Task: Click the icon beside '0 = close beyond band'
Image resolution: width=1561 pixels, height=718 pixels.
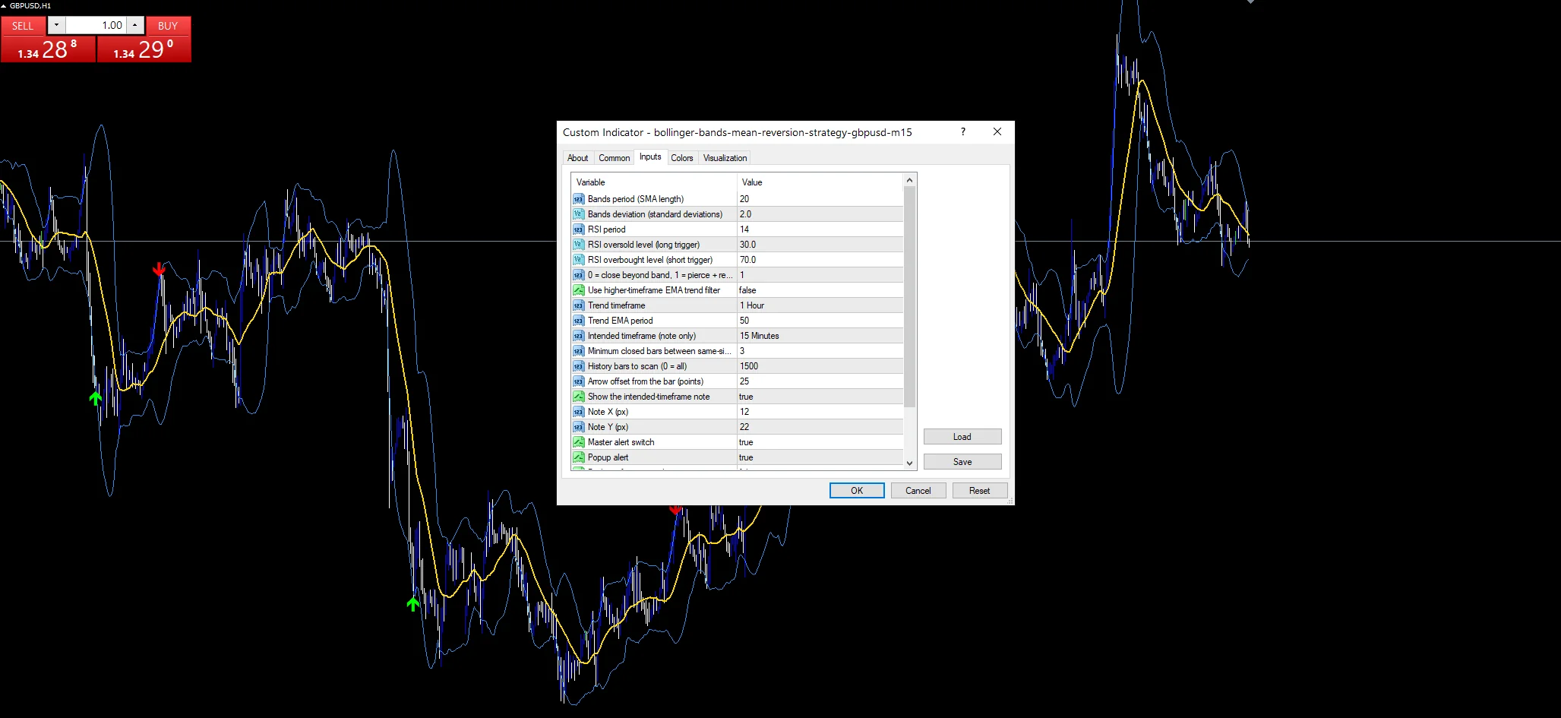Action: tap(578, 275)
